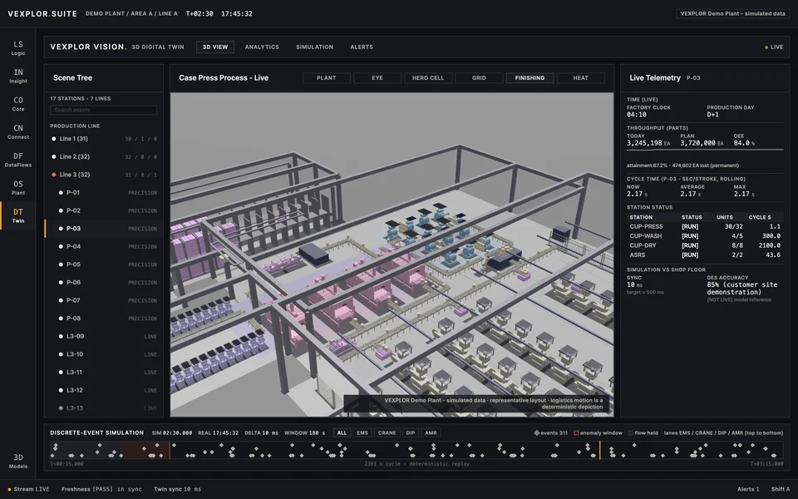The height and width of the screenshot is (499, 798).
Task: Select the FINISHING camera view
Action: (x=530, y=78)
